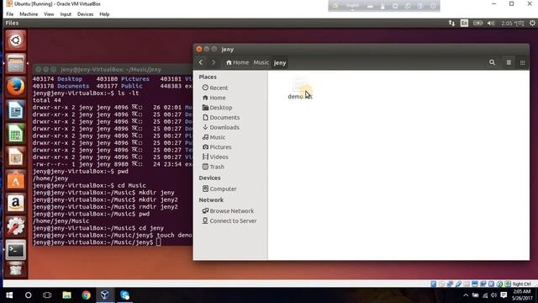Open the Windows taskbar clock

point(522,295)
